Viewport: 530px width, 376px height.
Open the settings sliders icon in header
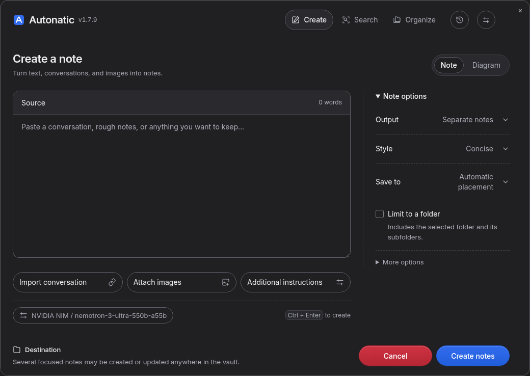tap(486, 20)
